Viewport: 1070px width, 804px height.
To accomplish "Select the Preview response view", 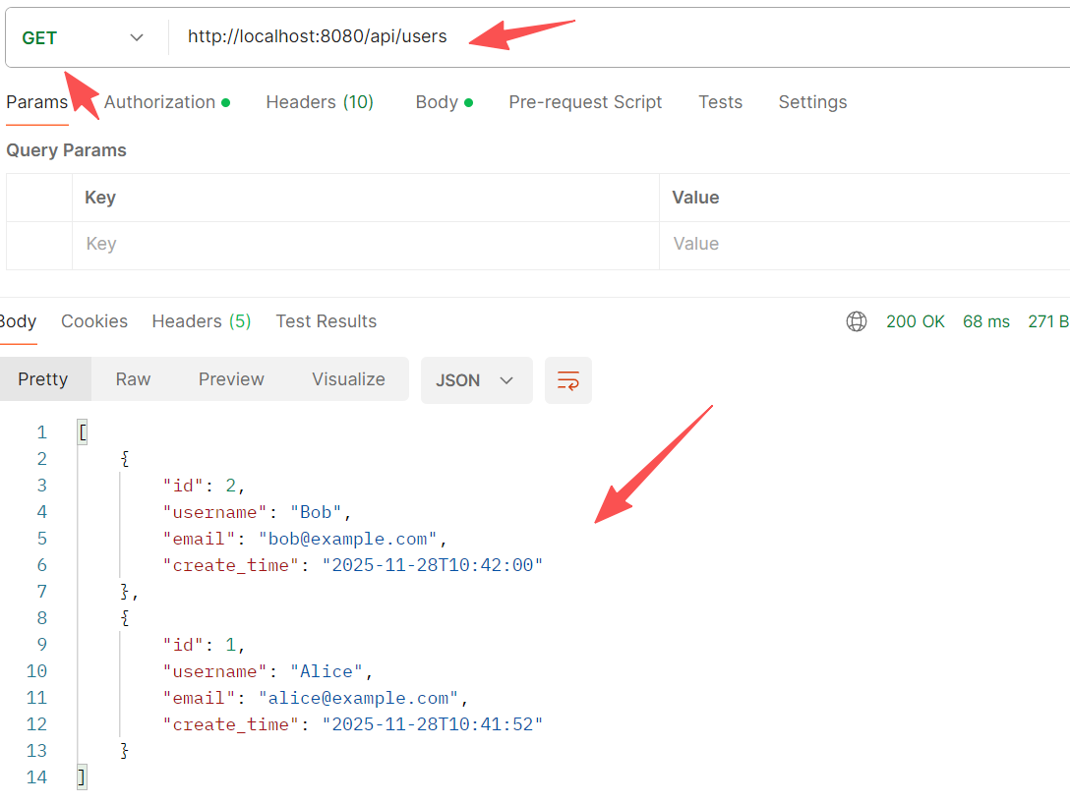I will tap(231, 379).
